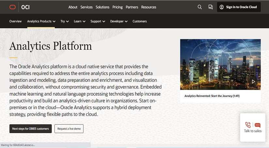Go to Pricing in top navigation
Screen dimensions: 269x148
point(117,7)
